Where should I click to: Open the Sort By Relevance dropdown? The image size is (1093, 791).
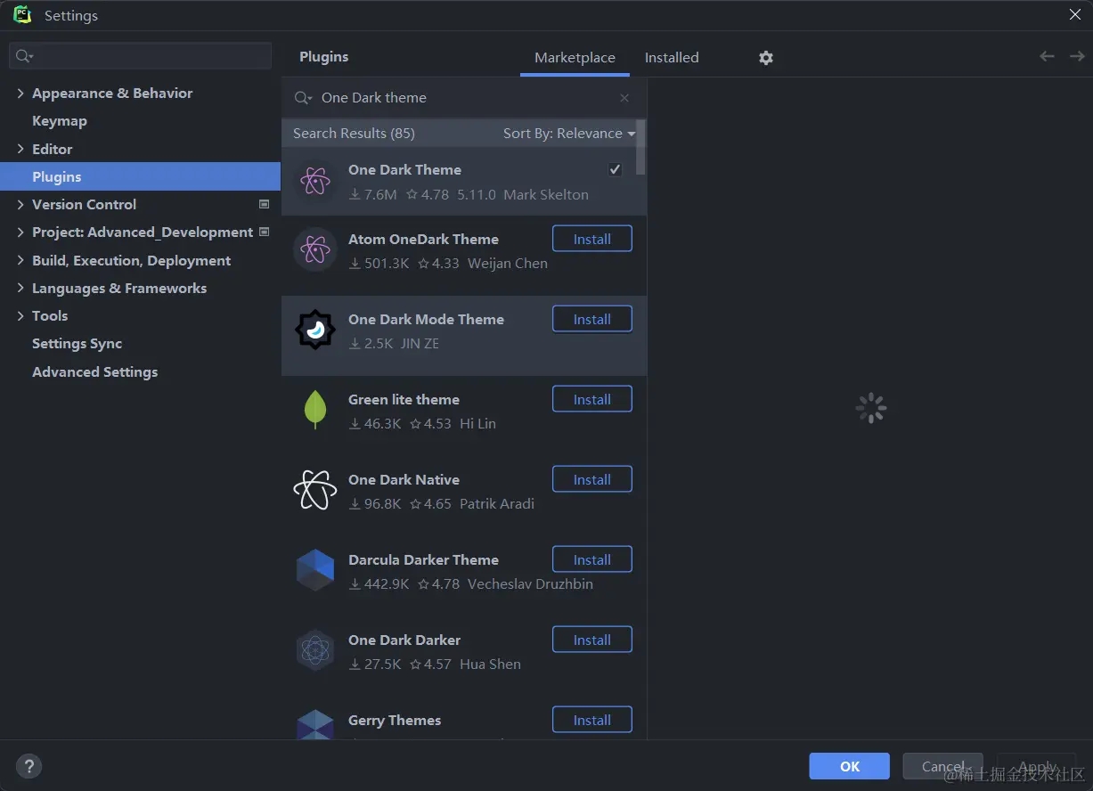(567, 133)
